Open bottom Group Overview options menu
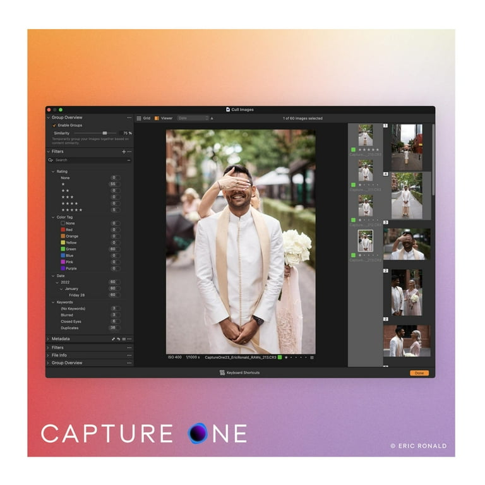Screen dimensions: 485x485 [x=129, y=363]
